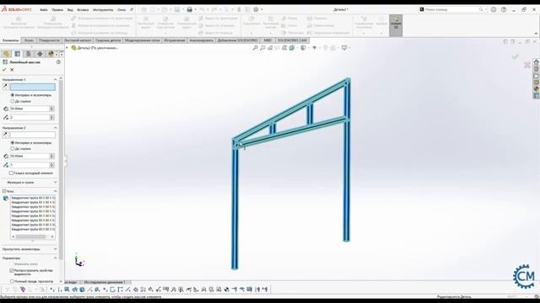540x303 pixels.
Task: Open the View (Вид) menu
Action: tap(70, 9)
